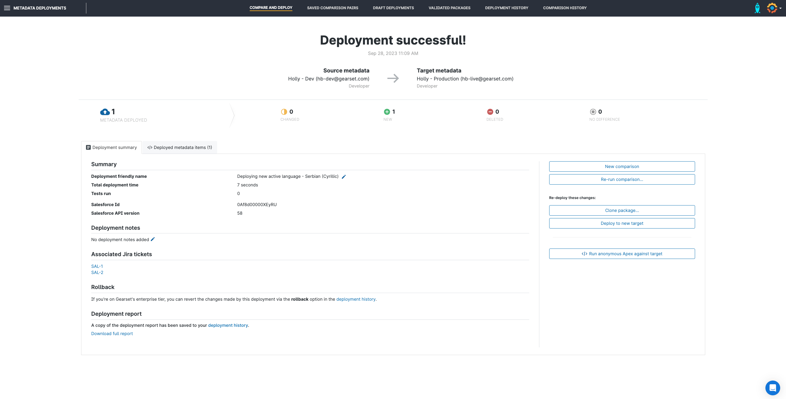786x399 pixels.
Task: Open the navigation hamburger menu
Action: (x=7, y=8)
